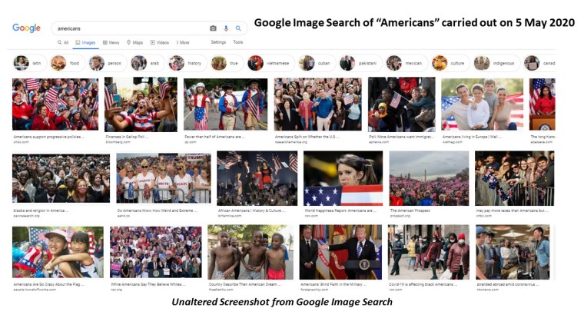
Task: Click the camera search-by-image icon
Action: tap(213, 28)
